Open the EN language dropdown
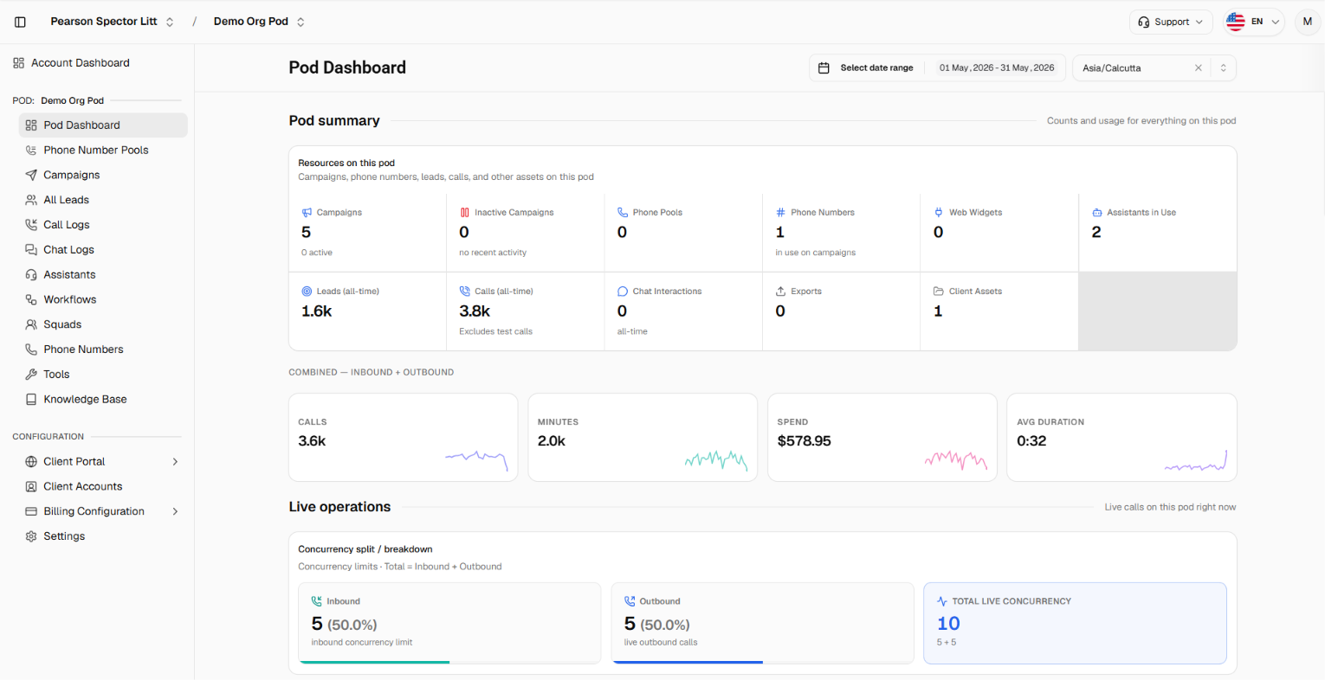 (x=1254, y=22)
